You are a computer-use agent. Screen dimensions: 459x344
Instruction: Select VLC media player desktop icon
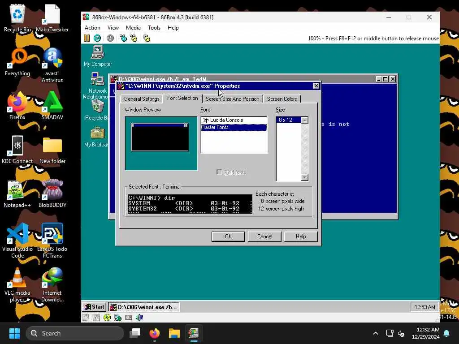[17, 284]
